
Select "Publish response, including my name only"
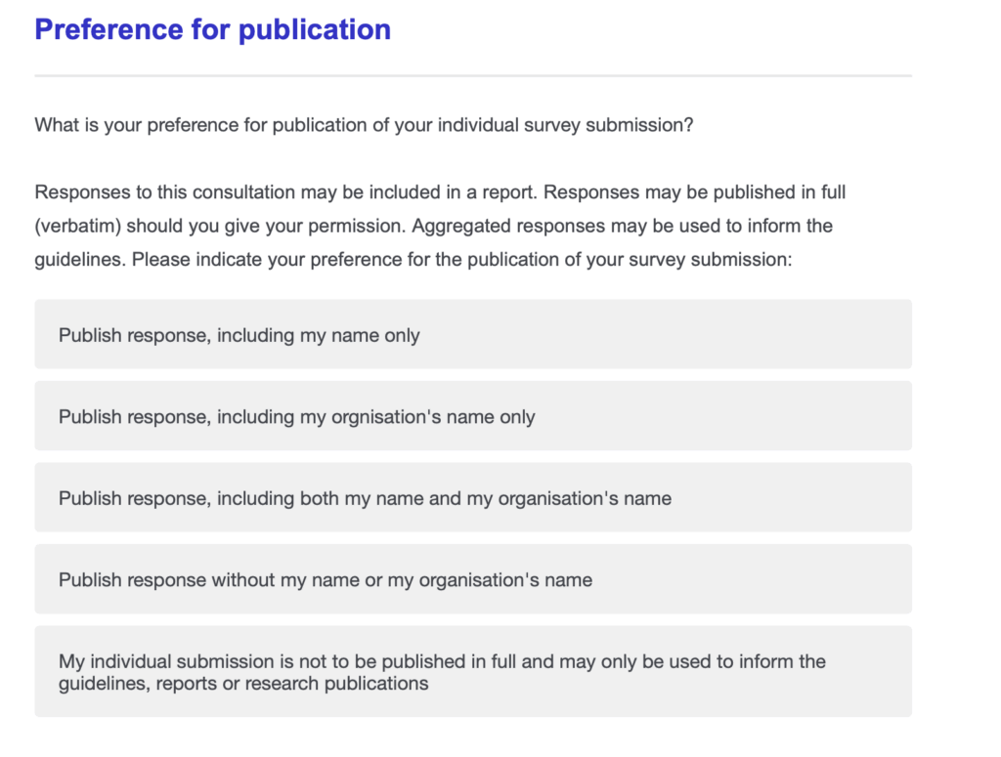tap(473, 335)
